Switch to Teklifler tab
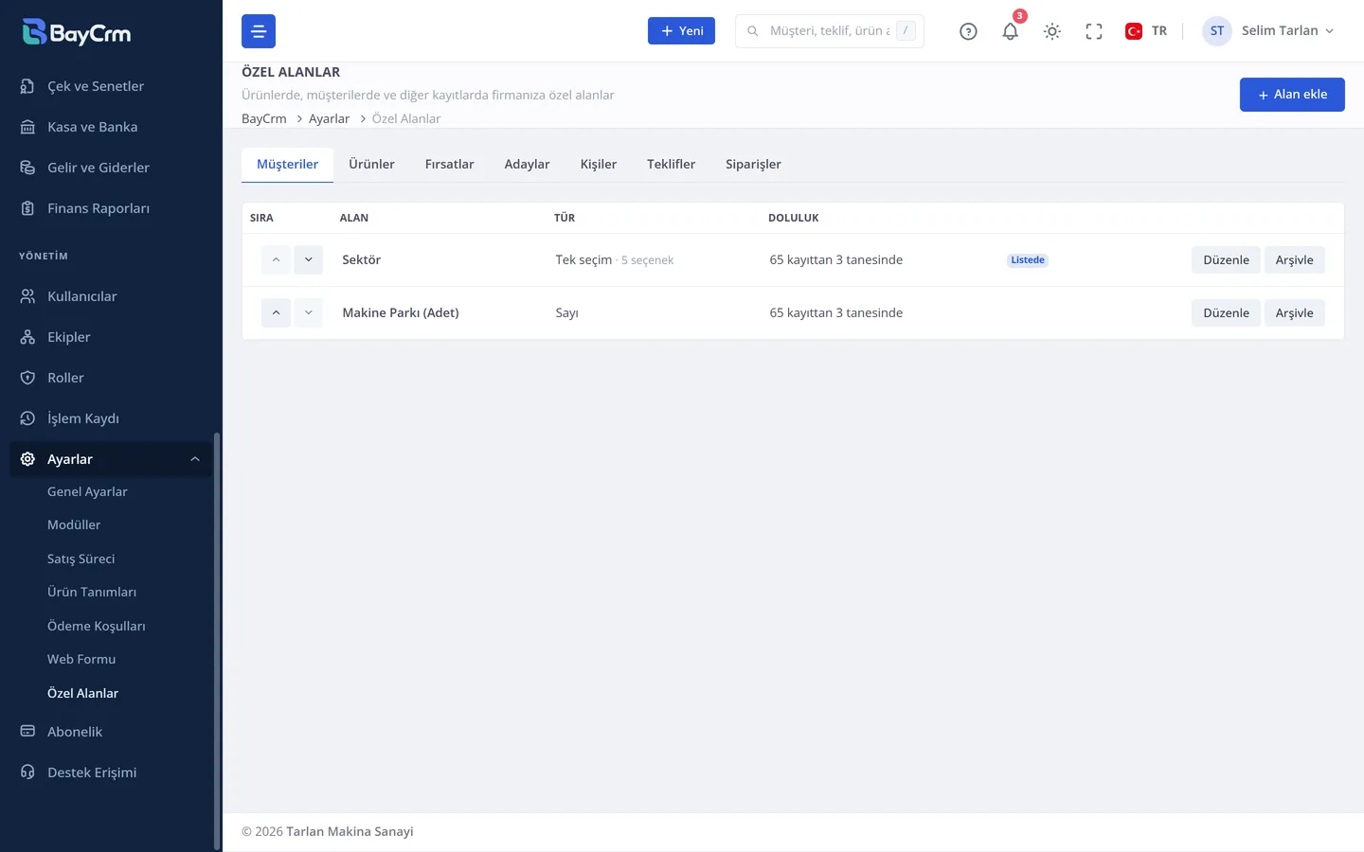The width and height of the screenshot is (1364, 852). (671, 165)
